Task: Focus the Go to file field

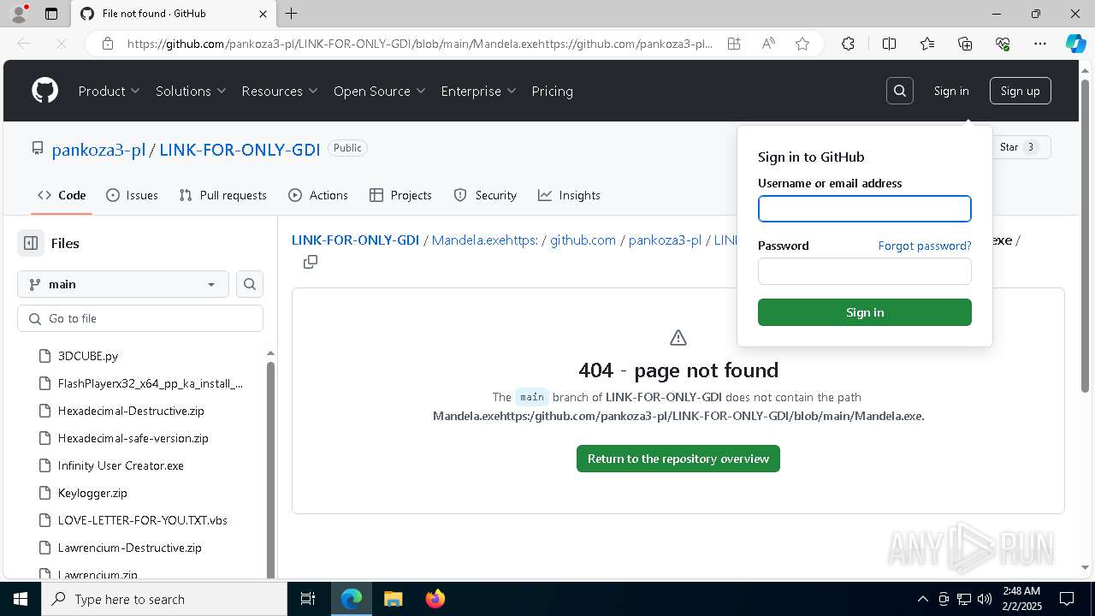Action: (140, 318)
